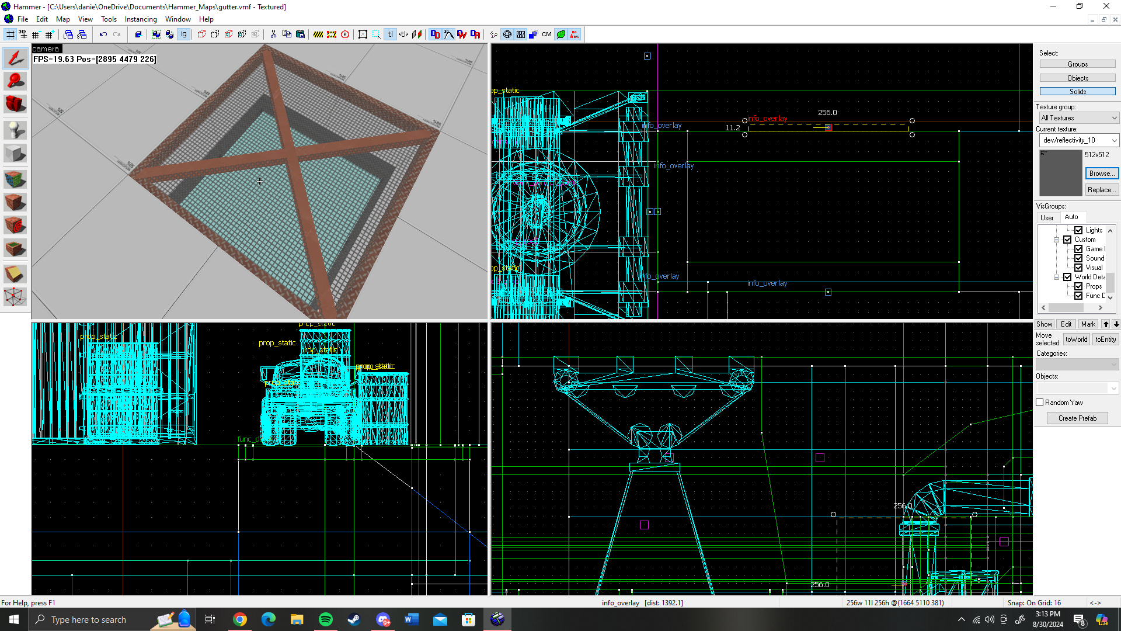Toggle the 'no draw' toolbar icon
The width and height of the screenshot is (1121, 631).
pos(575,34)
